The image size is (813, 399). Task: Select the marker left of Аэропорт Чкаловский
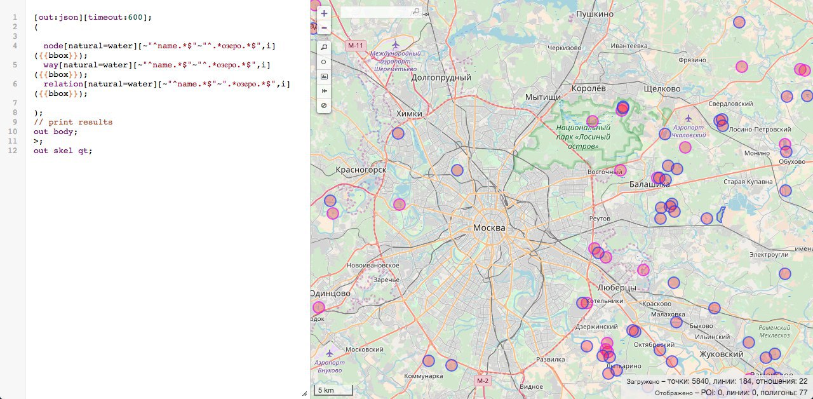[664, 134]
